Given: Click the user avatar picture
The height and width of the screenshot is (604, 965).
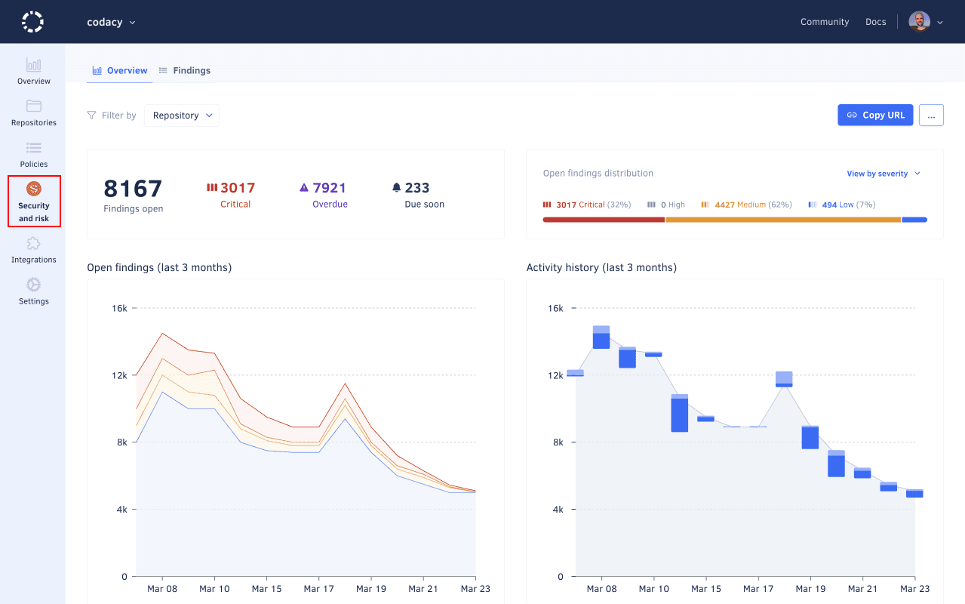Looking at the screenshot, I should coord(919,22).
